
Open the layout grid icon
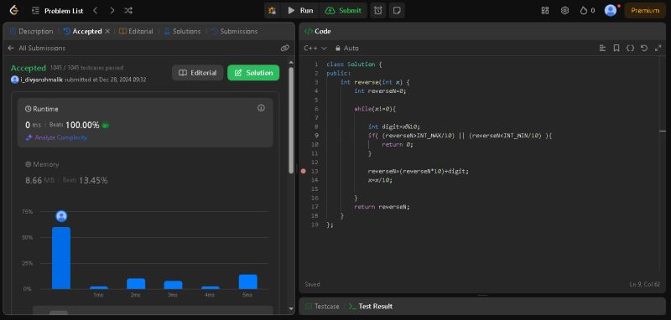[x=544, y=11]
